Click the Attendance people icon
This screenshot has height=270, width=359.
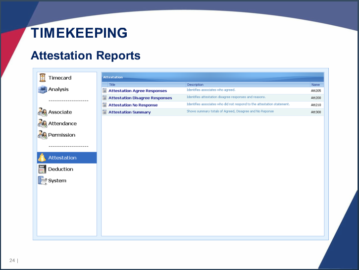point(42,123)
